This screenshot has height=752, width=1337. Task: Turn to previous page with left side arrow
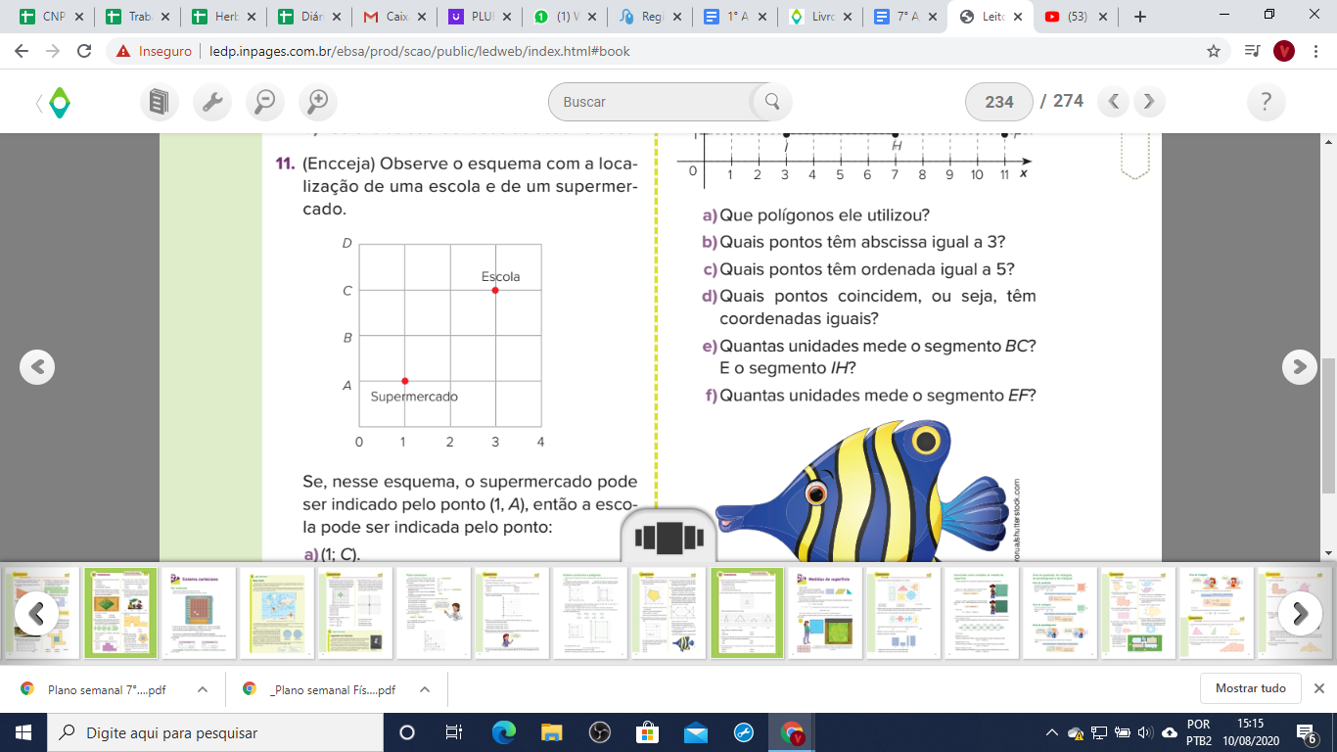coord(37,366)
